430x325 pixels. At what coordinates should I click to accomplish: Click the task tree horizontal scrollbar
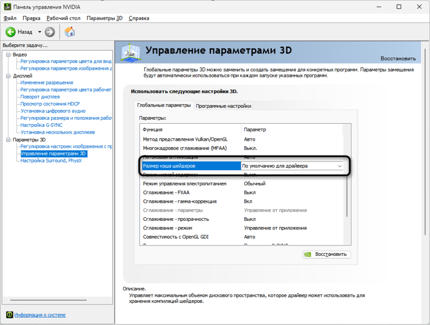pyautogui.click(x=49, y=300)
